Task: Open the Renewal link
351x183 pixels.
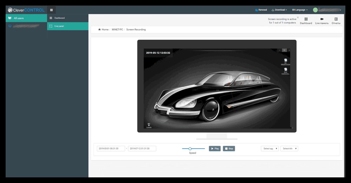Action: (261, 10)
